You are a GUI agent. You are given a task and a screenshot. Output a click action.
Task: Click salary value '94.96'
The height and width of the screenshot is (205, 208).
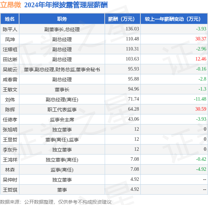click(x=133, y=89)
